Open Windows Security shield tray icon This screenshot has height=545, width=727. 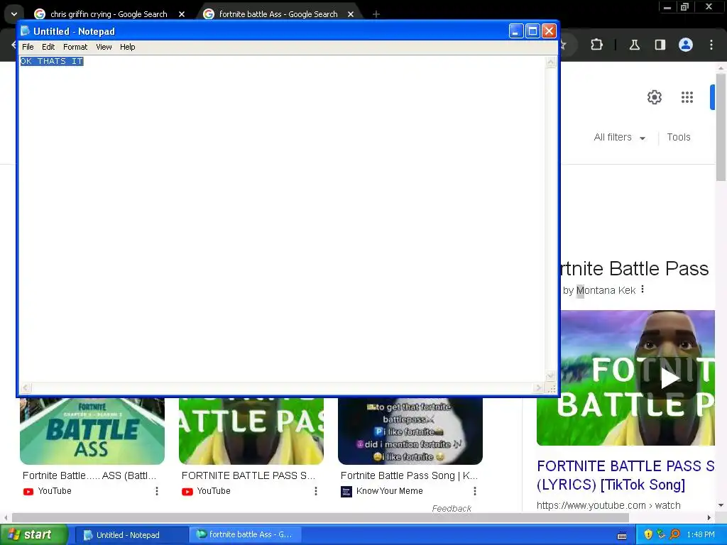coord(647,535)
